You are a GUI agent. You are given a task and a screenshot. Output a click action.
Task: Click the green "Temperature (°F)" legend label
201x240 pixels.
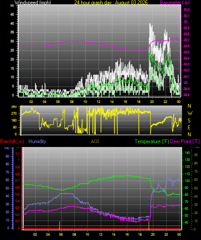point(152,141)
